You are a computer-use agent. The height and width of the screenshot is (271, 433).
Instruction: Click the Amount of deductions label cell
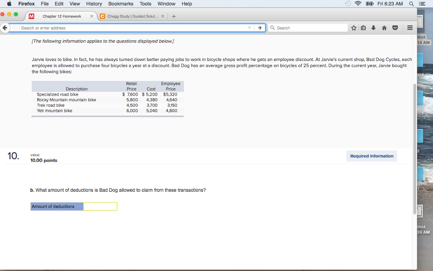pyautogui.click(x=57, y=206)
